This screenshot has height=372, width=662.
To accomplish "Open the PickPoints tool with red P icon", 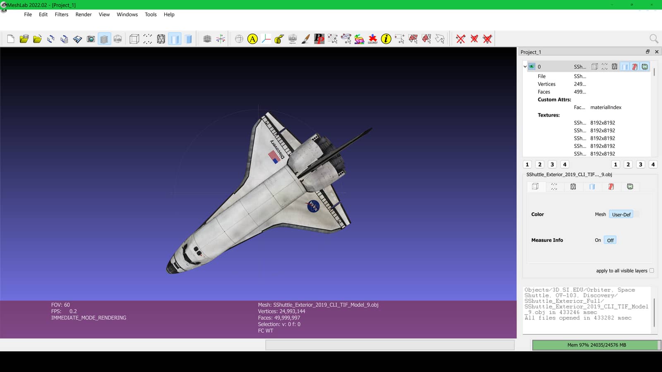I will pyautogui.click(x=319, y=39).
